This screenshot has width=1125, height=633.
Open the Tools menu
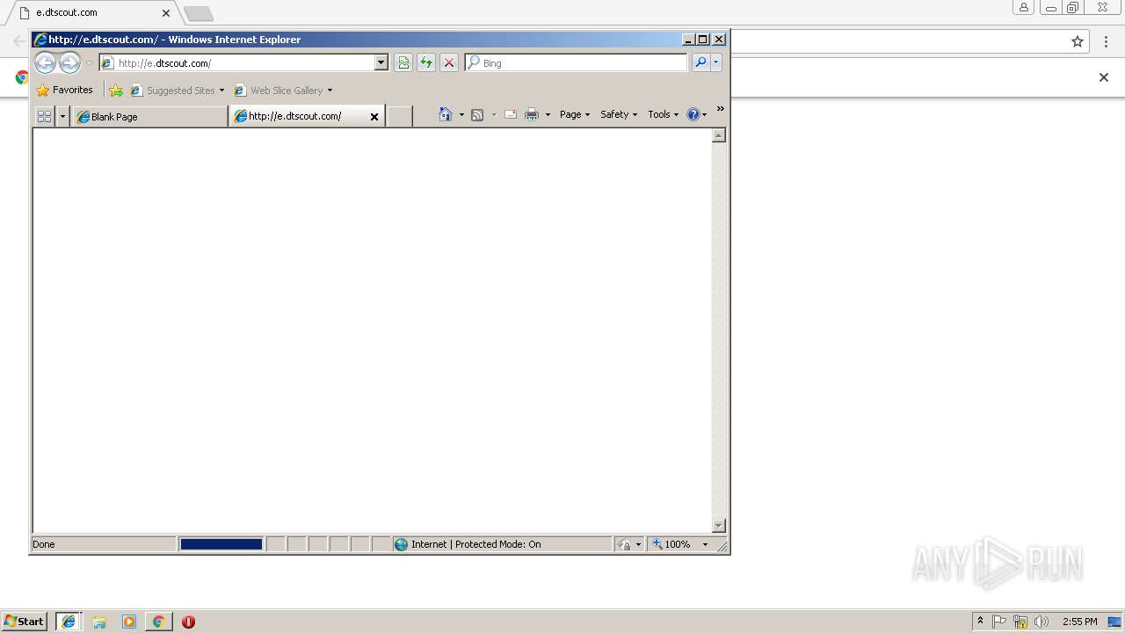664,114
